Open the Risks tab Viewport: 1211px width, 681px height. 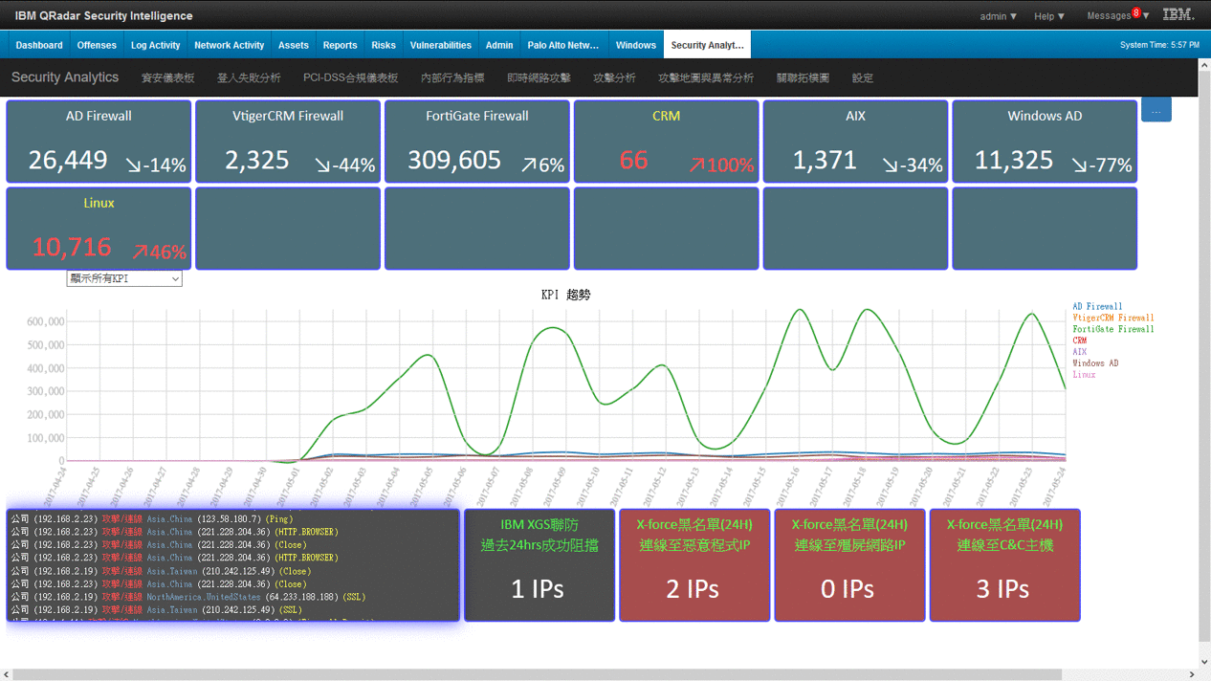pos(384,45)
